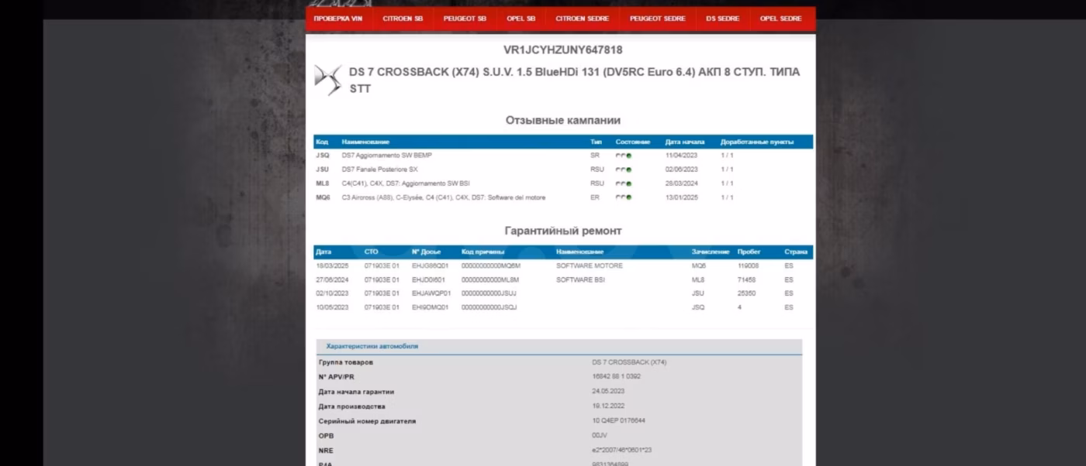This screenshot has height=466, width=1086.
Task: Click the Код column header
Action: click(x=322, y=142)
